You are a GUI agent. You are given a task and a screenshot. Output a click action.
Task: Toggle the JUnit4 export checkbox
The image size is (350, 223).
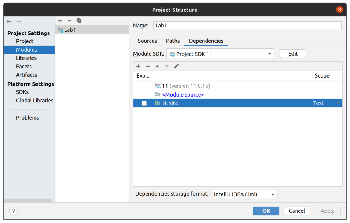click(x=144, y=103)
